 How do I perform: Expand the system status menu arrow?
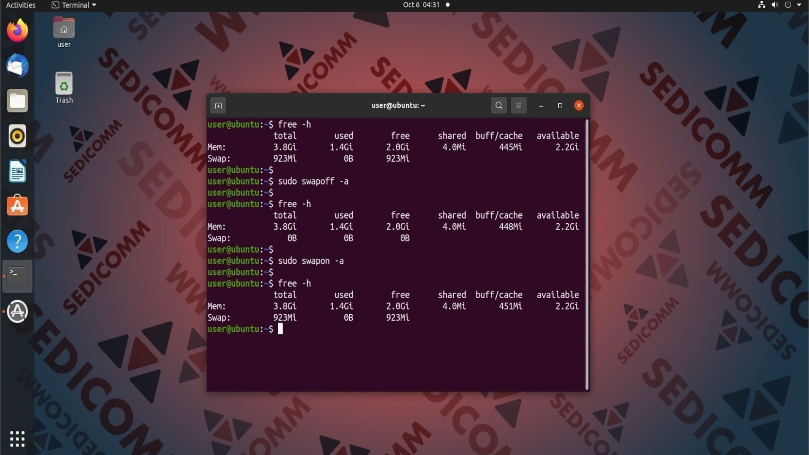(799, 5)
